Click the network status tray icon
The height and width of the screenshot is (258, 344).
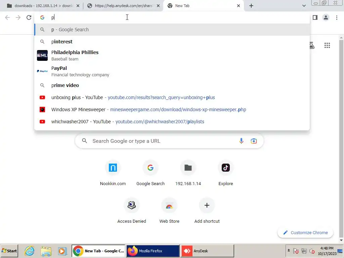click(x=304, y=251)
